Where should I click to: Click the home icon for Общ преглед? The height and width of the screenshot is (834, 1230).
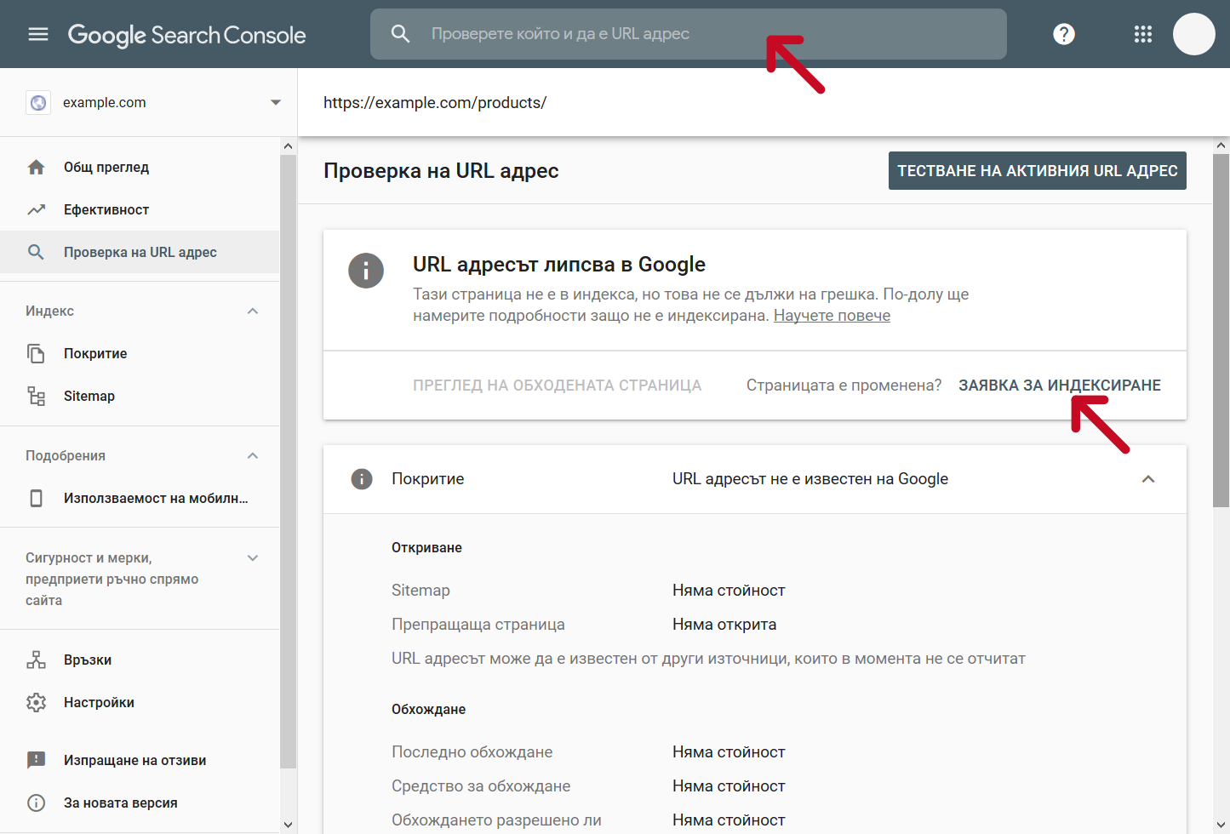tap(36, 168)
